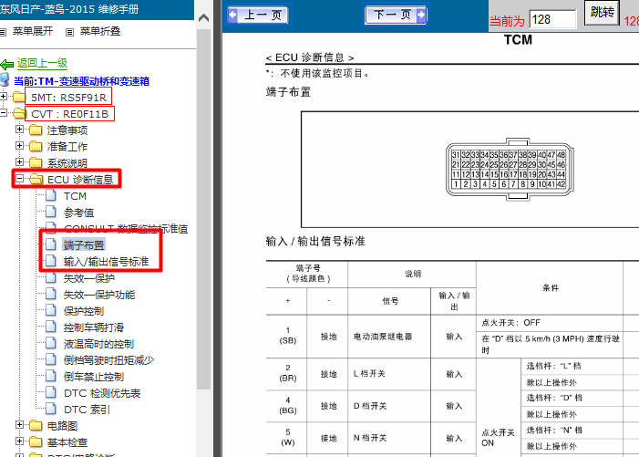
Task: Click the TCM connector terminal diagram
Action: click(510, 169)
